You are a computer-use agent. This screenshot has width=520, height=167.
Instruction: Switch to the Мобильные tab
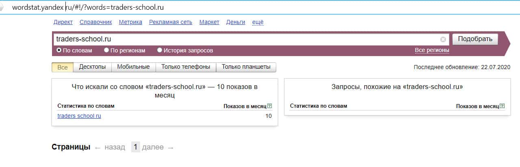tap(133, 67)
